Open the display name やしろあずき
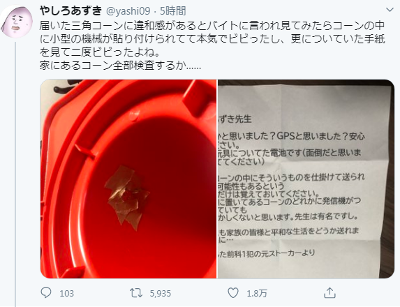This screenshot has width=400, height=307. 71,10
